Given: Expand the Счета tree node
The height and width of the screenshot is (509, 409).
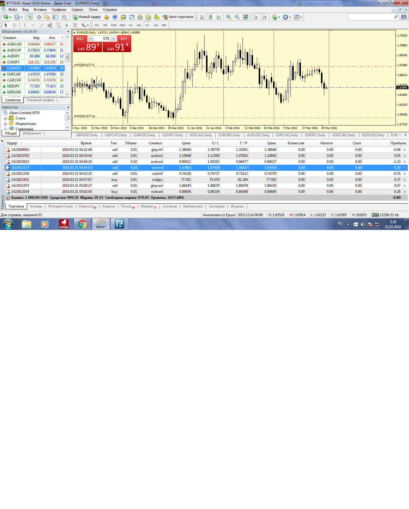Looking at the screenshot, I should click(x=5, y=119).
